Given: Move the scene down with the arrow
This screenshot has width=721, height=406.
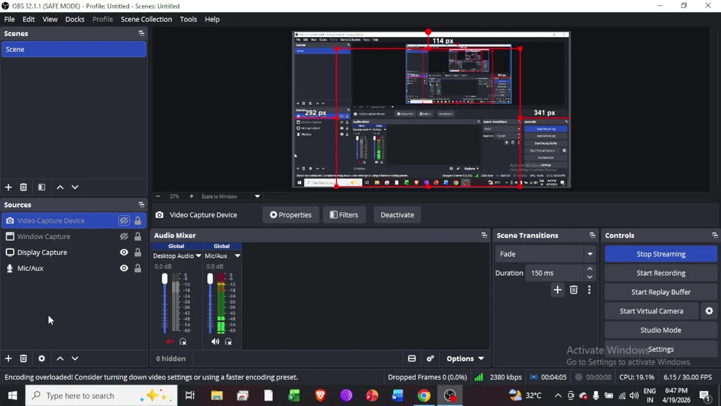Looking at the screenshot, I should tap(74, 187).
